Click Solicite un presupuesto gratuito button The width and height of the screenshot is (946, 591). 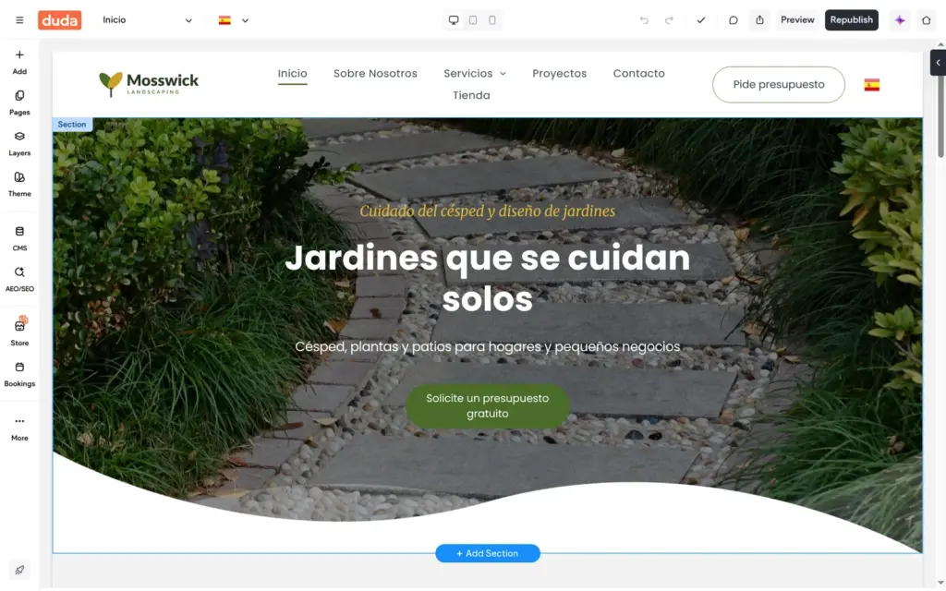(488, 406)
